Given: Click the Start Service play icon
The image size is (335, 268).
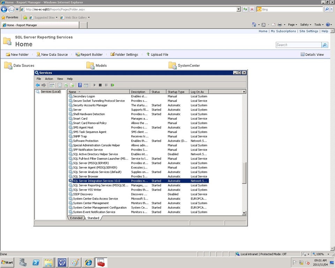Looking at the screenshot, I should click(94, 85).
